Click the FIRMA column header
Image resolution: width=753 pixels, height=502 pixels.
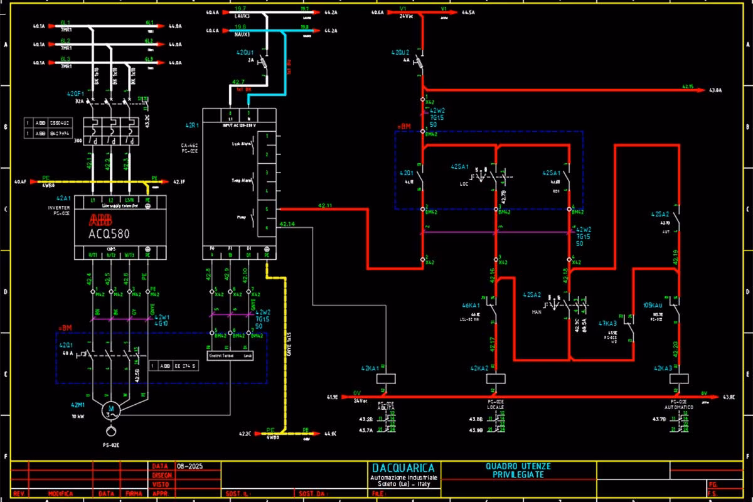pos(133,494)
